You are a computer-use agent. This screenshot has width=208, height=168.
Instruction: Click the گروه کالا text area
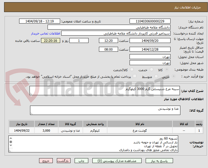pyautogui.click(x=105, y=110)
